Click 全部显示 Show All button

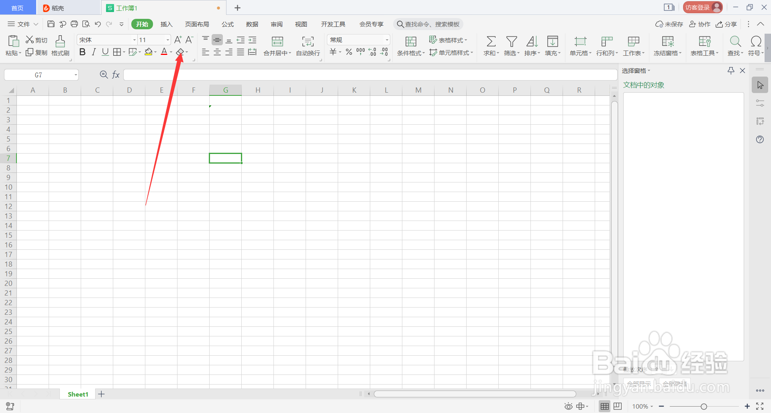coord(639,384)
